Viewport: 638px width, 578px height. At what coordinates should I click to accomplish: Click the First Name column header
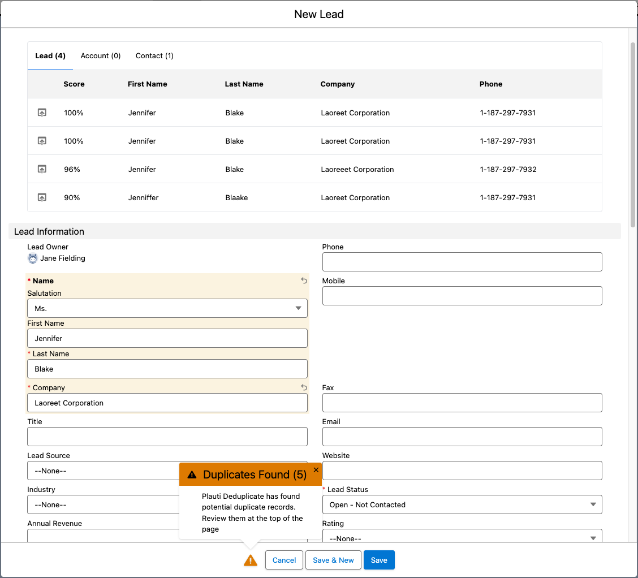tap(147, 84)
